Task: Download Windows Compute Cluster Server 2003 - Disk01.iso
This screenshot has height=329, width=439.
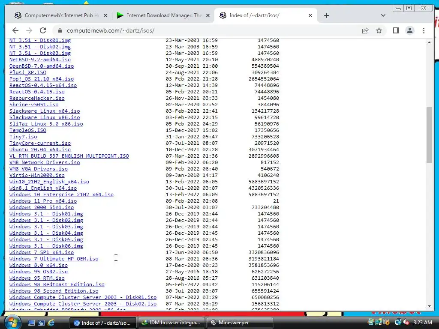Action: [x=83, y=298]
